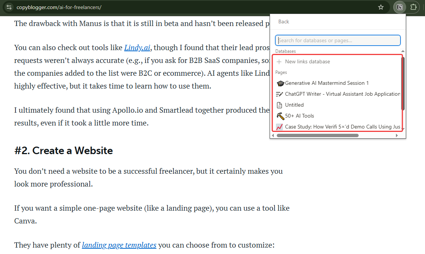The image size is (425, 254).
Task: Click the scroll up arrow in page list
Action: (403, 51)
